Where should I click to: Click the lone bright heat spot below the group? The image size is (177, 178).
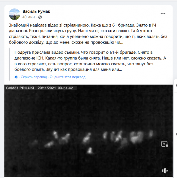90,151
